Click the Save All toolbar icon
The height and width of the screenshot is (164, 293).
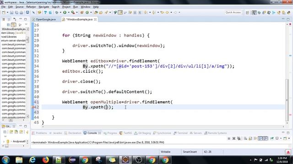16,12
